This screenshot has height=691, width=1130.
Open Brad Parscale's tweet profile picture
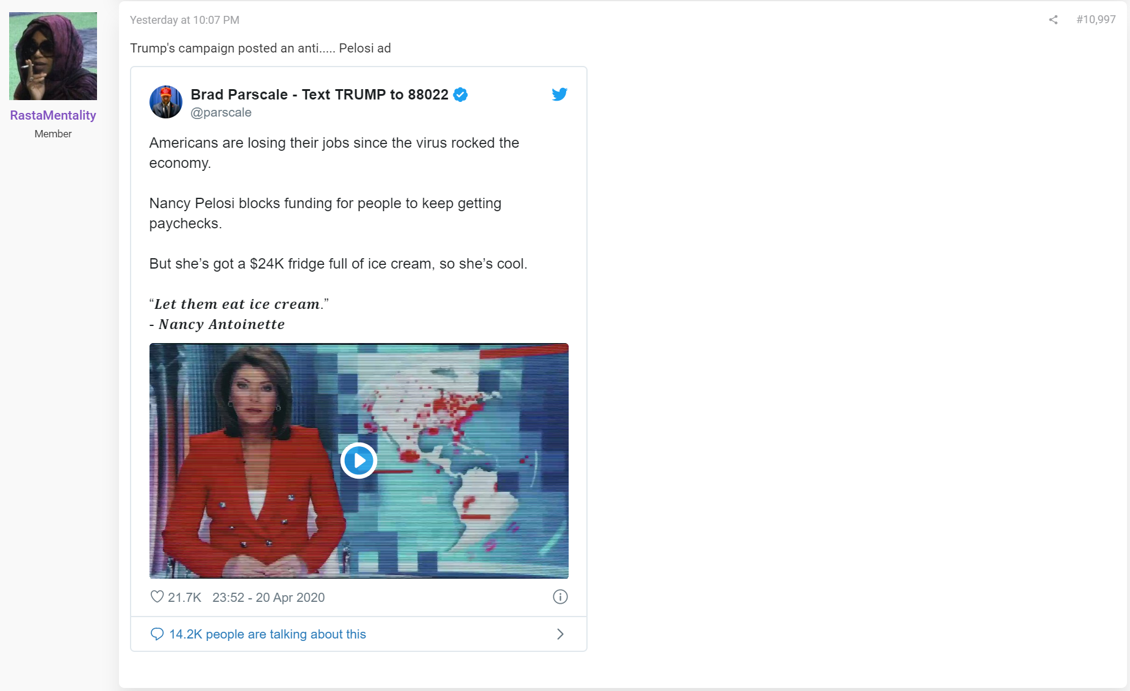tap(166, 102)
